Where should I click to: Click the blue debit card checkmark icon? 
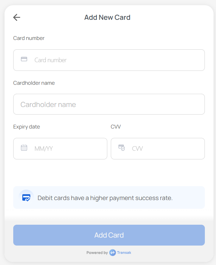26,197
